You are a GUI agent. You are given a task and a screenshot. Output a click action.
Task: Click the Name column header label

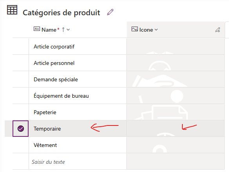(49, 30)
